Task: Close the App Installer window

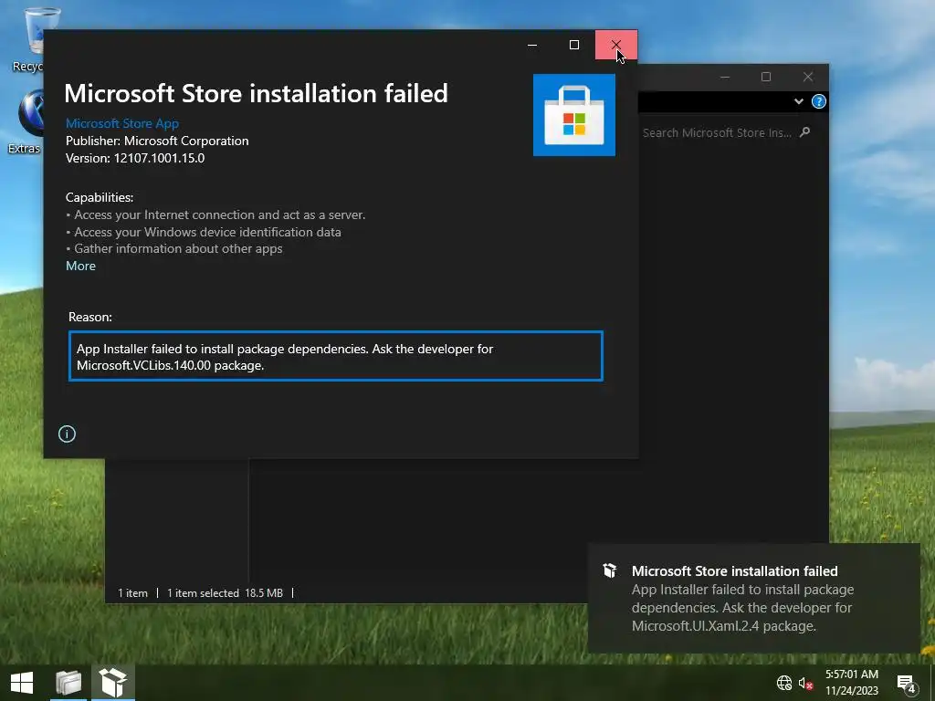Action: 616,45
